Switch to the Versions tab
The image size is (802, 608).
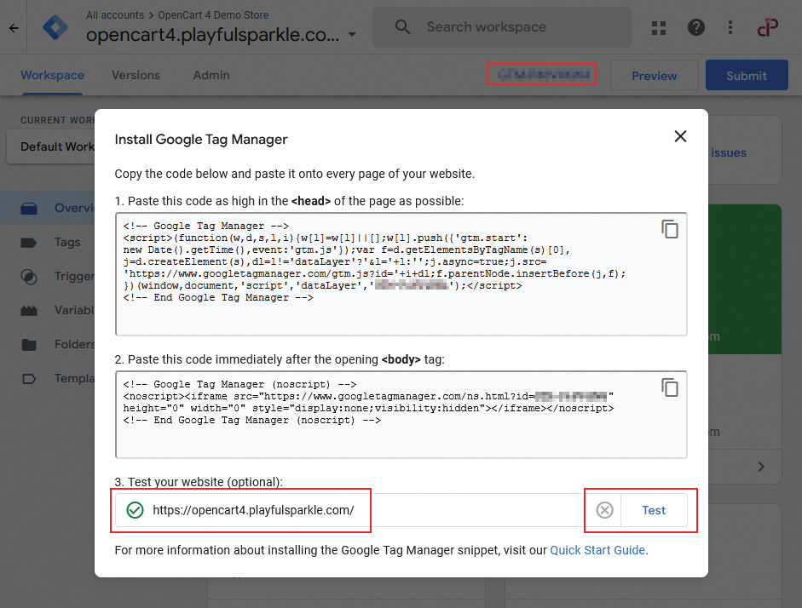136,75
